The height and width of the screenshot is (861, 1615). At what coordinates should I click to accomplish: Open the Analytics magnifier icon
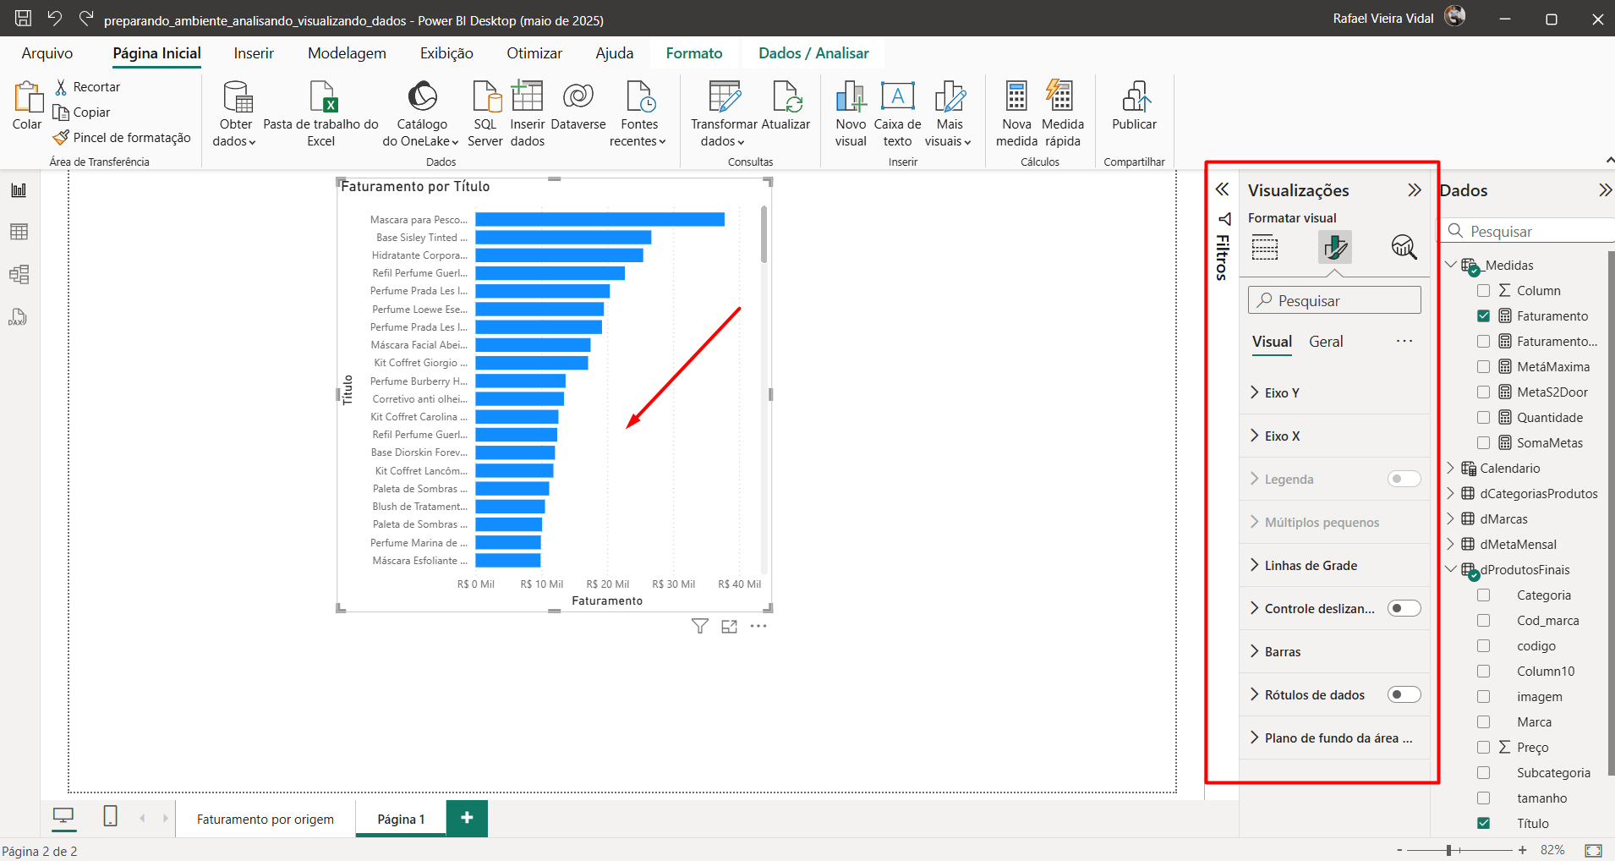pos(1404,247)
